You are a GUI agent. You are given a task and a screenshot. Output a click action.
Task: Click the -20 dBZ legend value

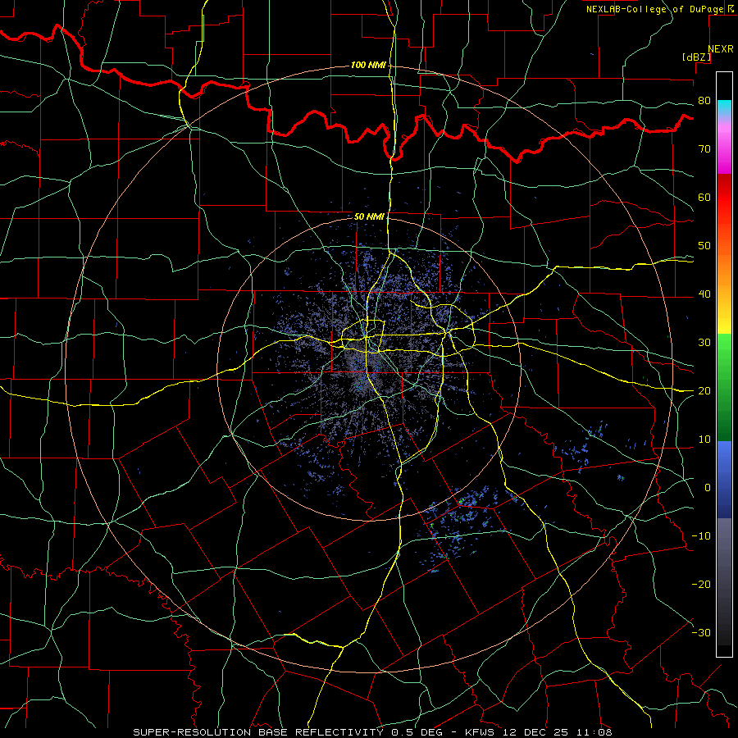[701, 584]
